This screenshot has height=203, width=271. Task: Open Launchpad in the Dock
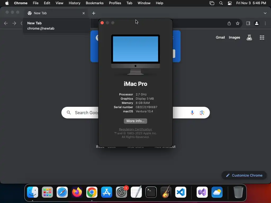pos(47,192)
